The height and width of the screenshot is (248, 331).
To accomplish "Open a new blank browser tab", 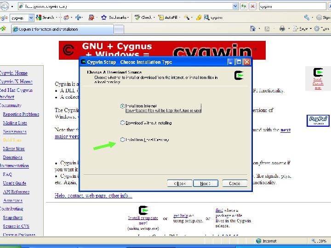I will (119, 29).
